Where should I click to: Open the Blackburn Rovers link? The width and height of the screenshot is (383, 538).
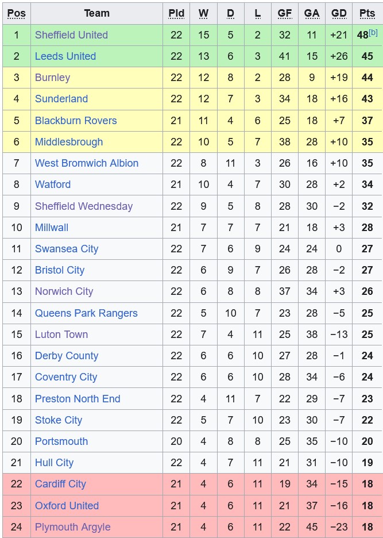pyautogui.click(x=76, y=121)
